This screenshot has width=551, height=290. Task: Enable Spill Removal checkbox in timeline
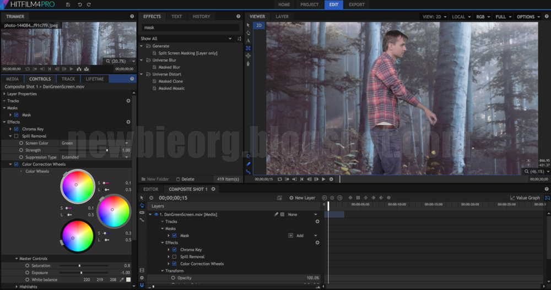pos(174,256)
